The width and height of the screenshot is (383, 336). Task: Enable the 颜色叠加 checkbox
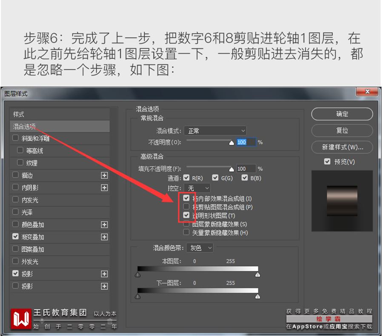click(15, 224)
